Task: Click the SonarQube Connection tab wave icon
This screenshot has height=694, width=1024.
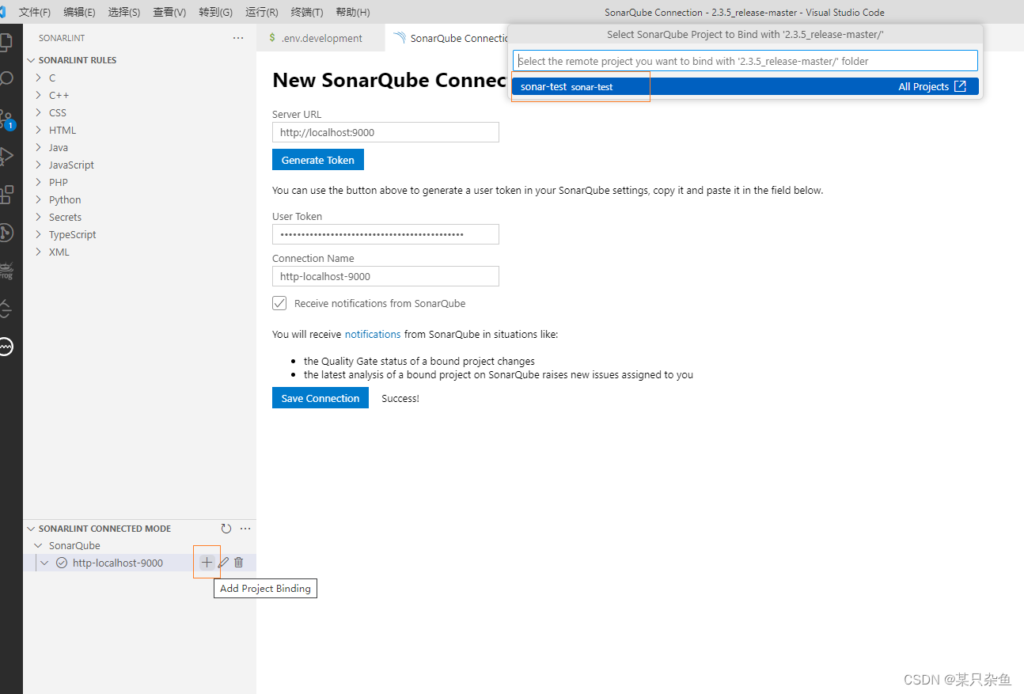Action: click(399, 38)
